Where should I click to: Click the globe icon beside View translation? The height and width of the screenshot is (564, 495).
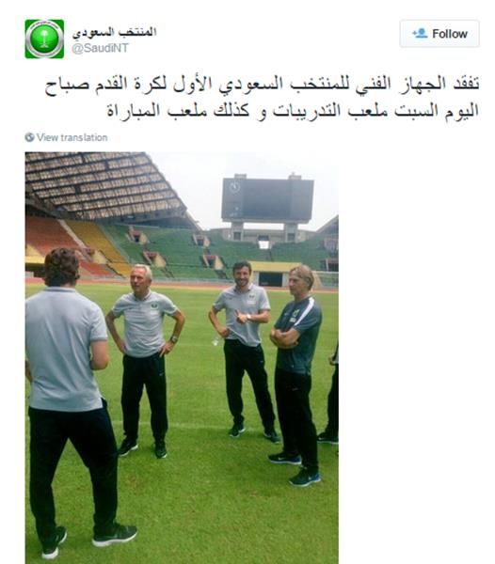[29, 137]
